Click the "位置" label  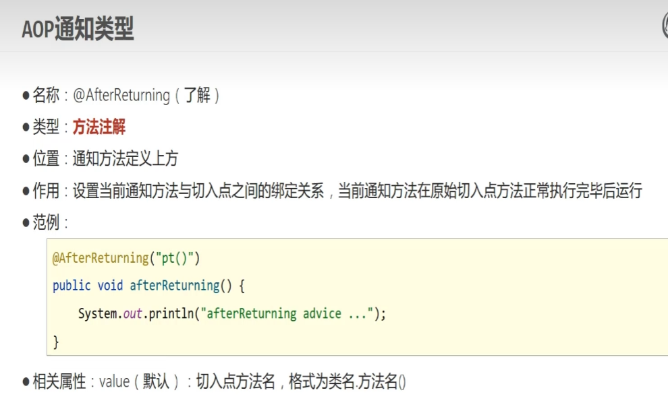[46, 159]
